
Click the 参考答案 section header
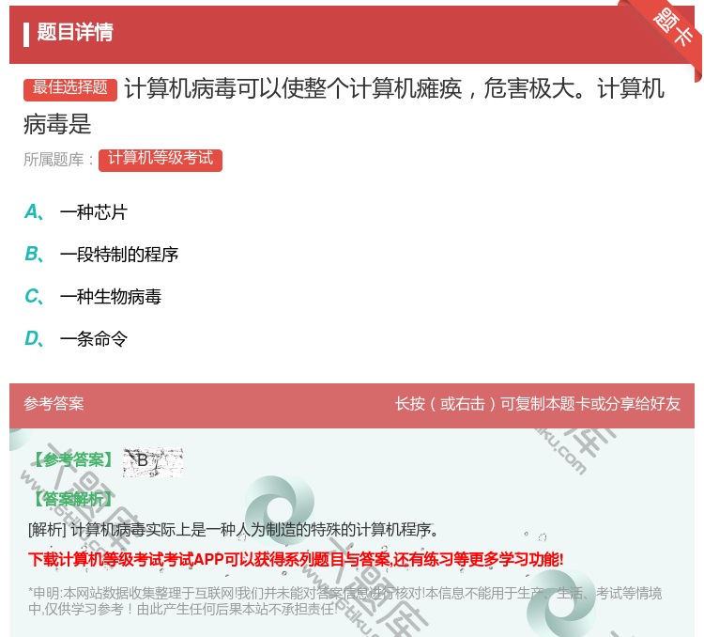pos(54,404)
